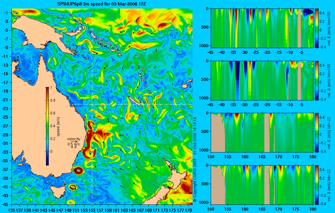Screen dimensions: 335x213
Task: Click the 'vel. S (m/s) lat=-22' label
Action: [329, 185]
